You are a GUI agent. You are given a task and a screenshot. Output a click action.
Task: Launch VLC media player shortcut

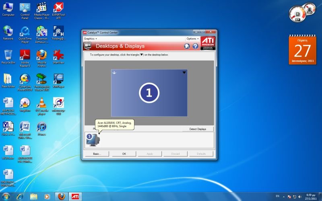42,107
